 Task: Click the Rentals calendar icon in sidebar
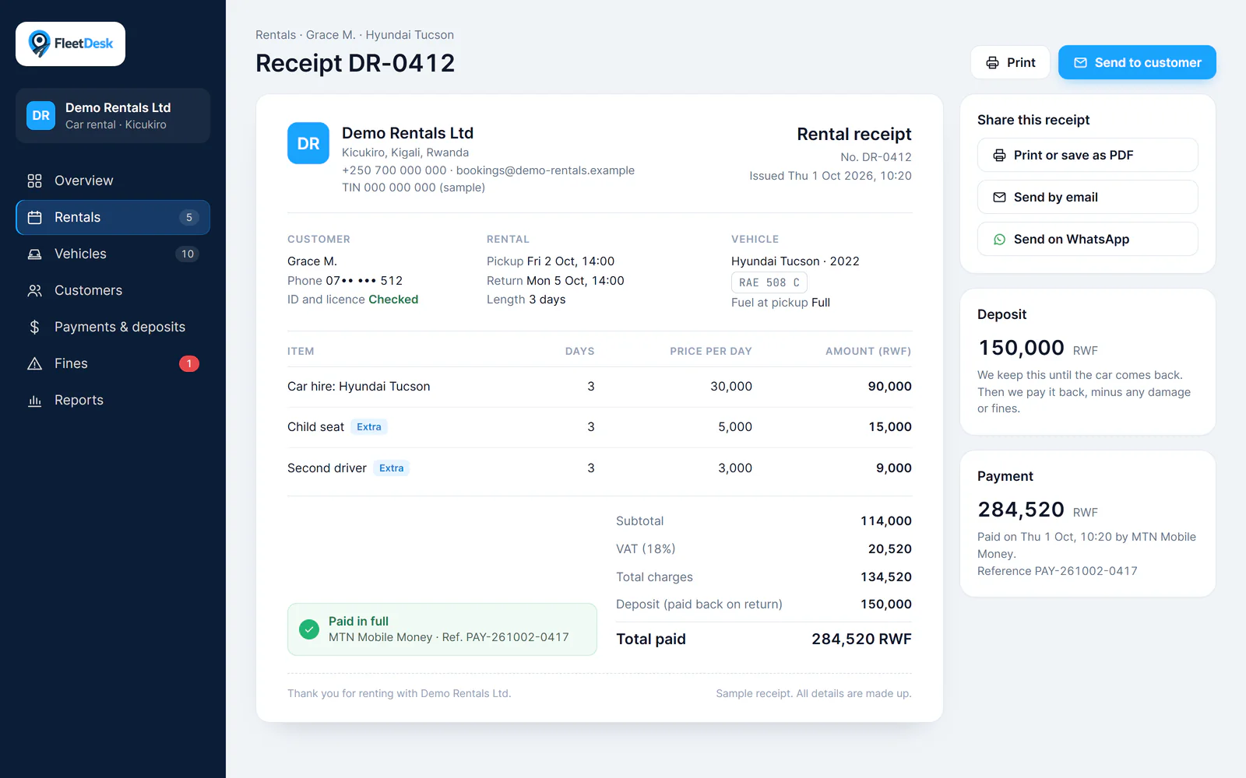point(34,217)
